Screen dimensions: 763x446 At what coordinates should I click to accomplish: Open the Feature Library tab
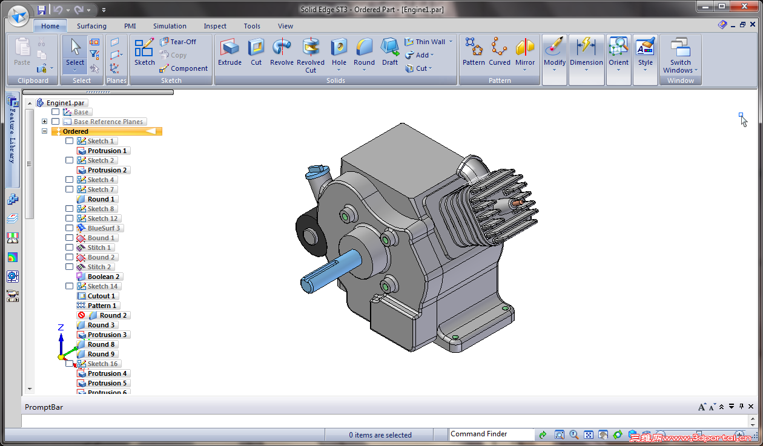coord(13,140)
